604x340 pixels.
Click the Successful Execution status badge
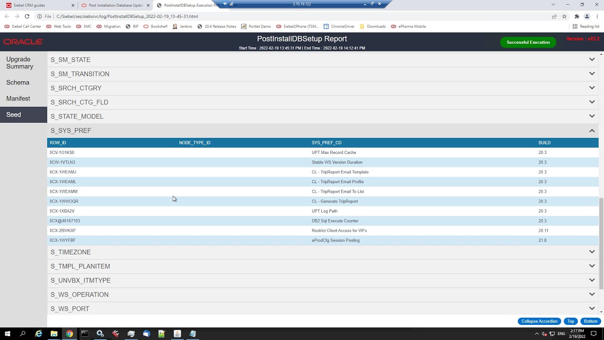click(528, 42)
